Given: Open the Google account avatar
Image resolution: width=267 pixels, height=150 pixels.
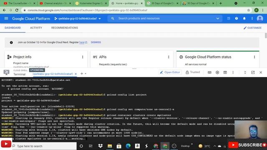Looking at the screenshot, I should tap(260, 18).
